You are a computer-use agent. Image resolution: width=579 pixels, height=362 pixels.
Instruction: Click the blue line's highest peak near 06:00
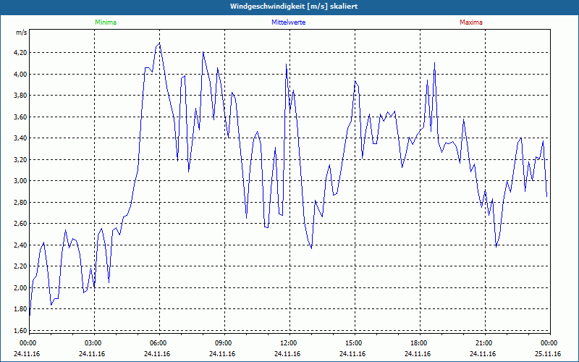159,43
